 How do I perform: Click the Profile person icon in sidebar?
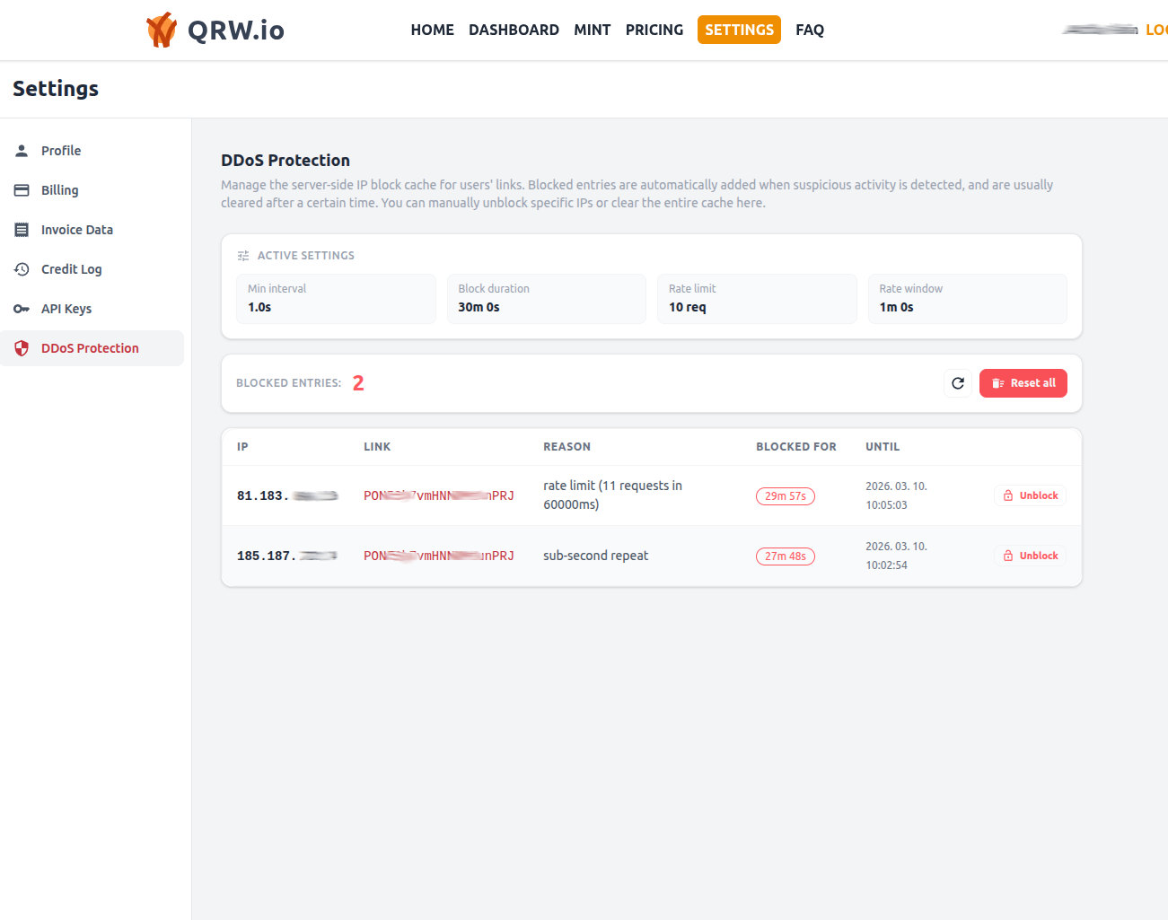[x=22, y=151]
